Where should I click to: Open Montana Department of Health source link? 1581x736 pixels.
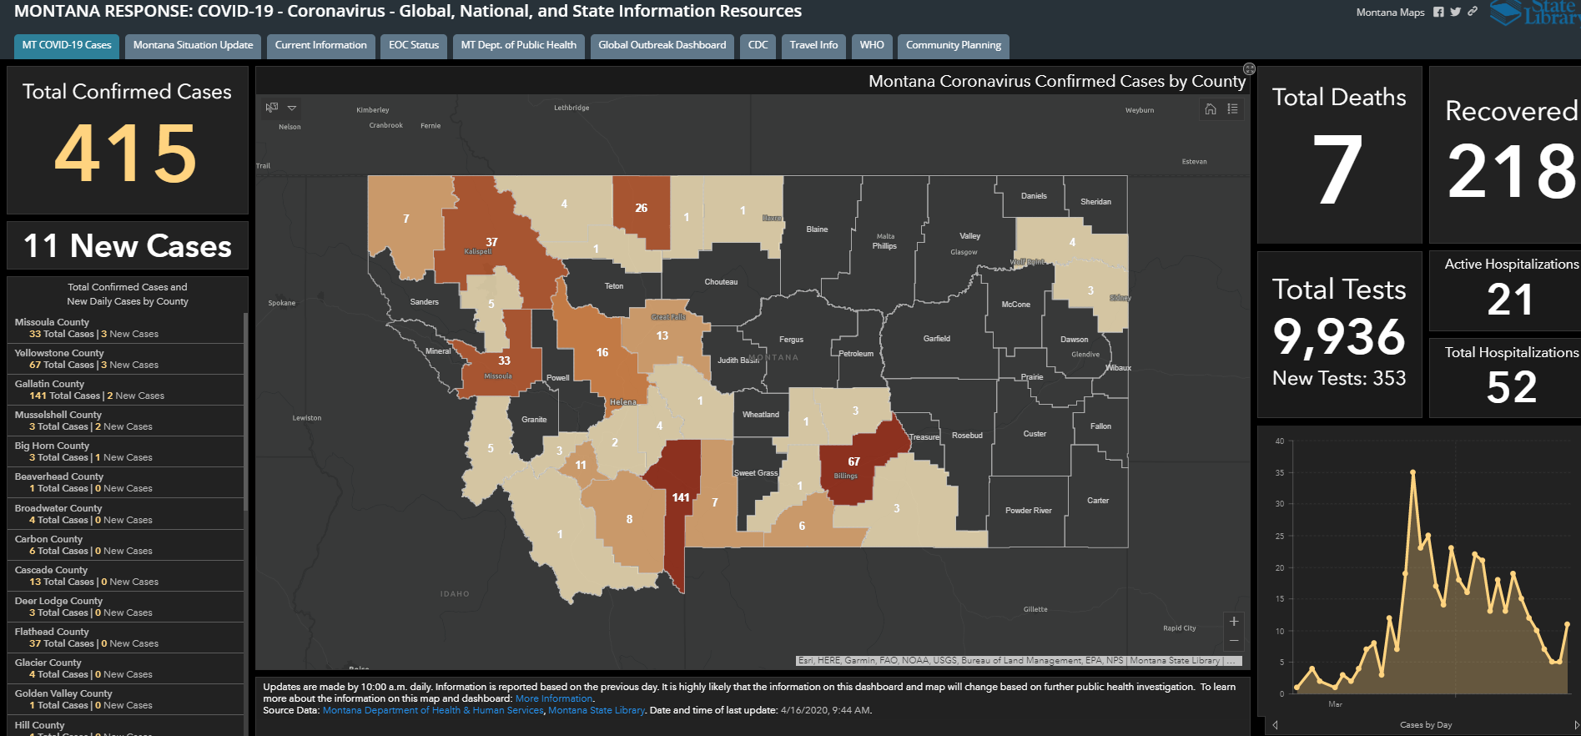click(x=432, y=710)
